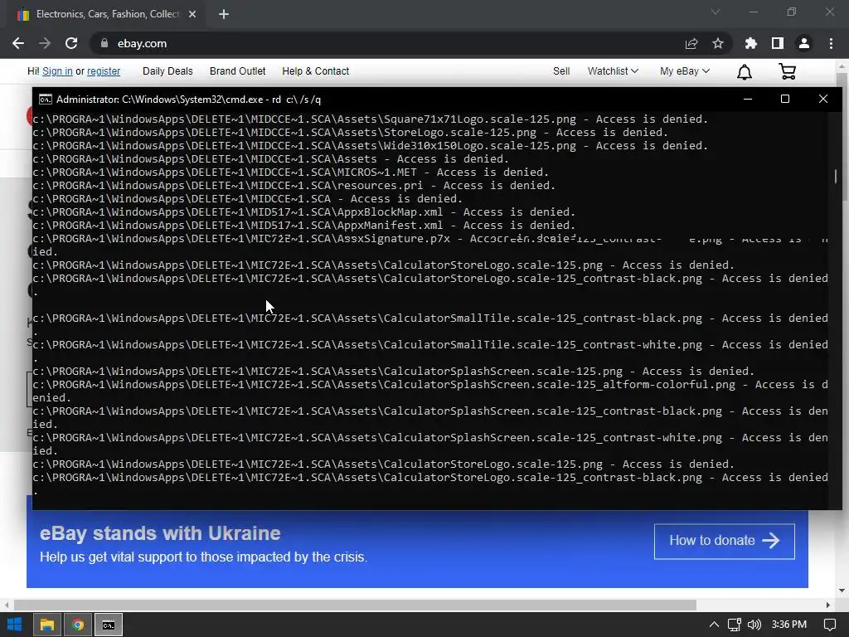Click the Square71x71Logo.scale-125.png line
The image size is (849, 637).
[371, 119]
